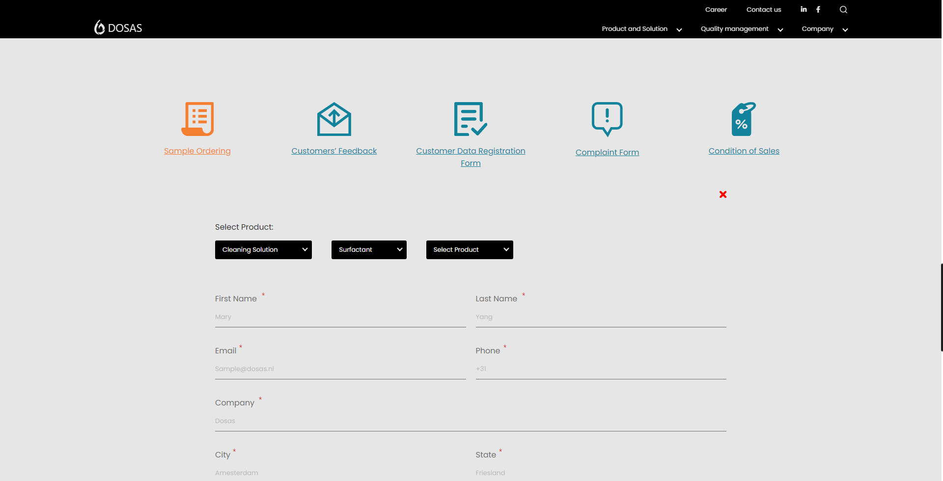
Task: Focus the Email input field
Action: (x=340, y=369)
